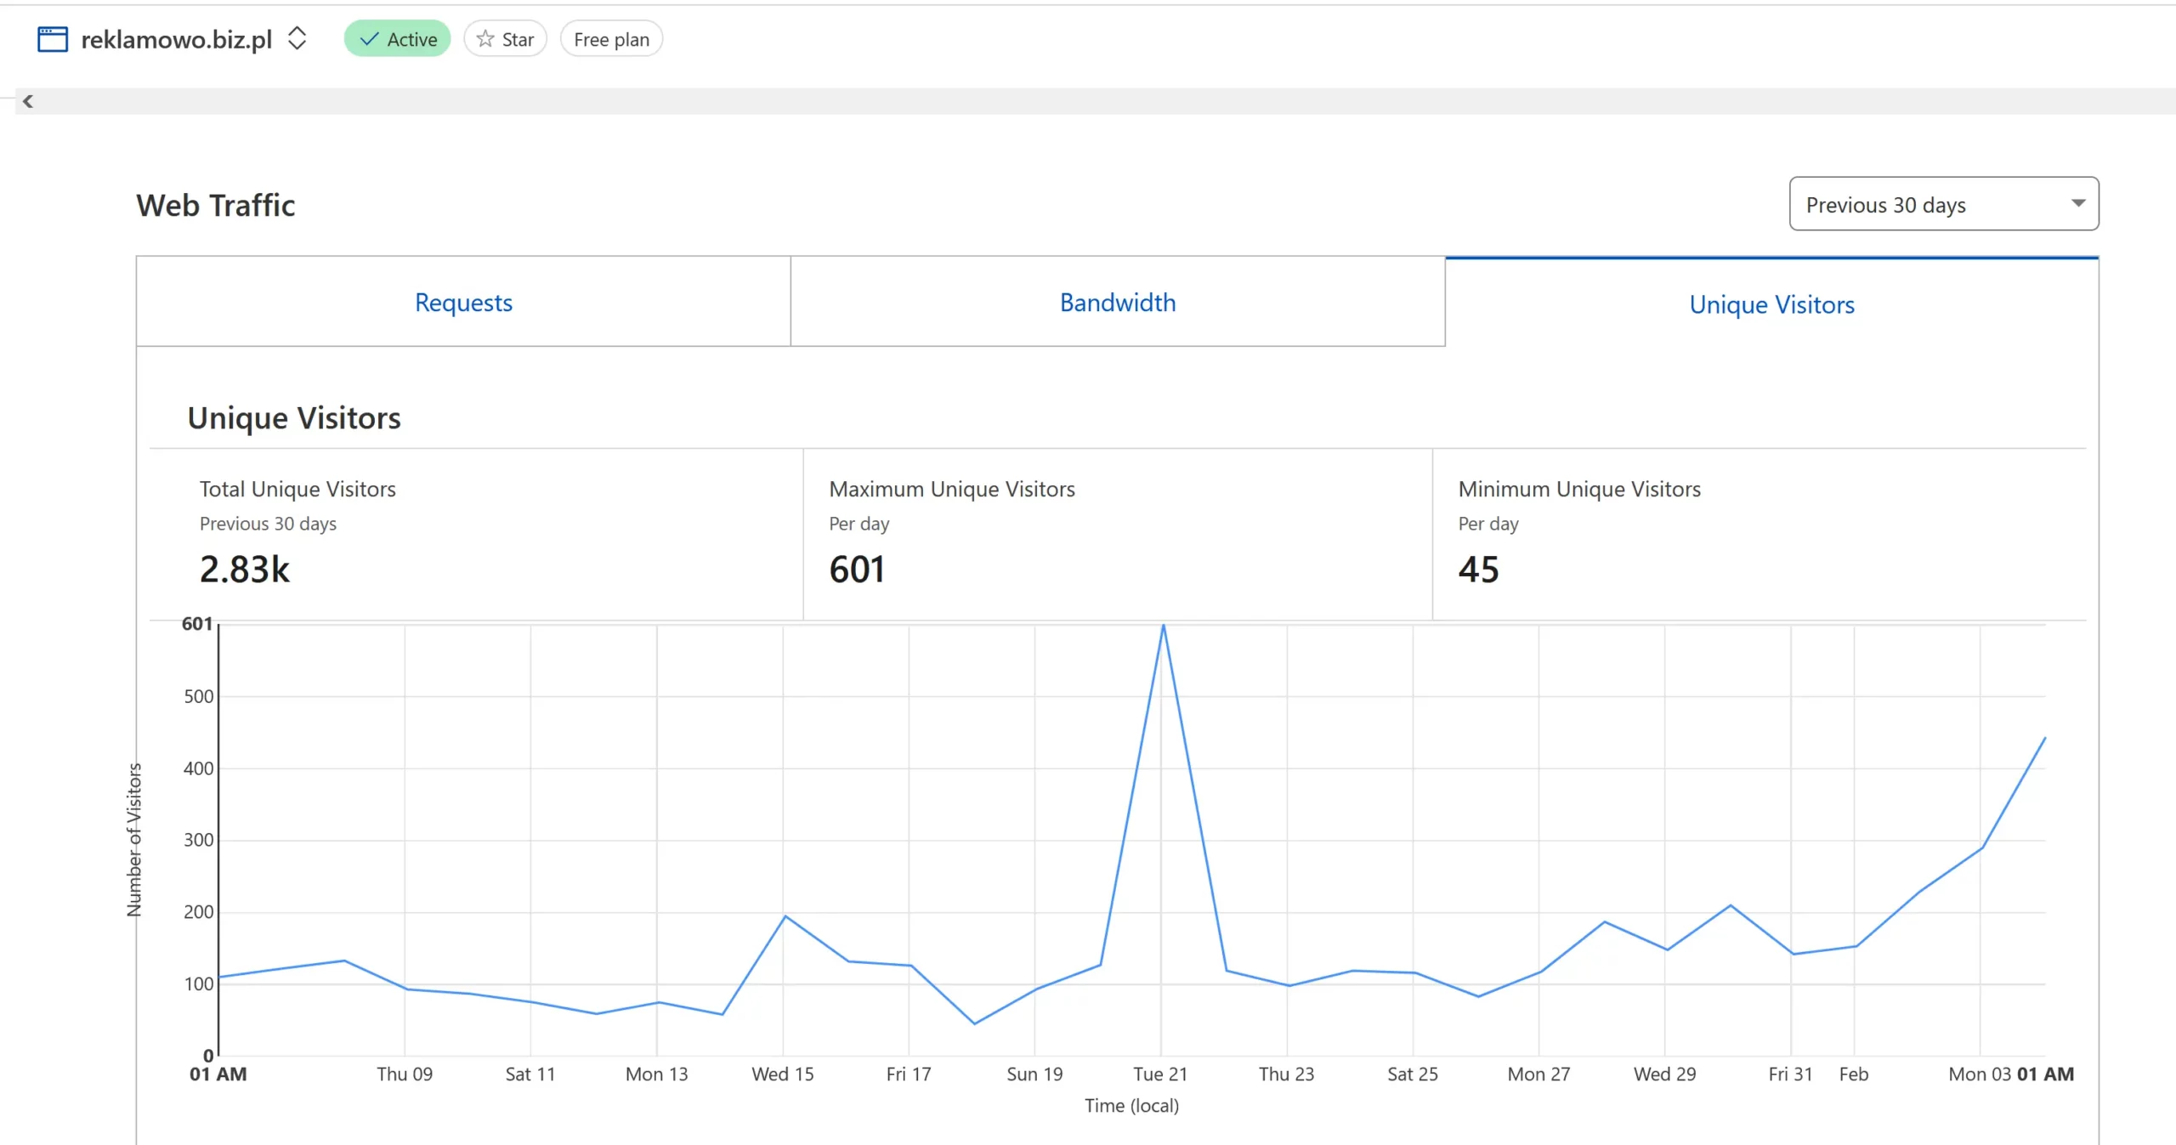
Task: Click the browser window icon beside domain name
Action: 53,39
